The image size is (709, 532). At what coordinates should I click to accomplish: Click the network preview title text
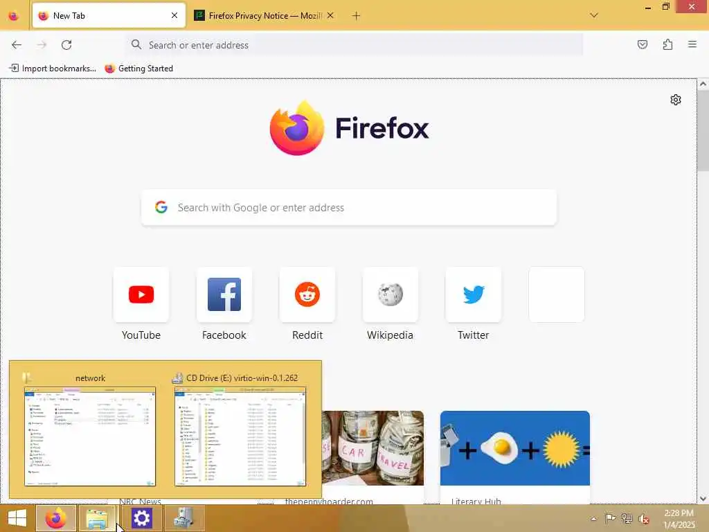tap(91, 378)
